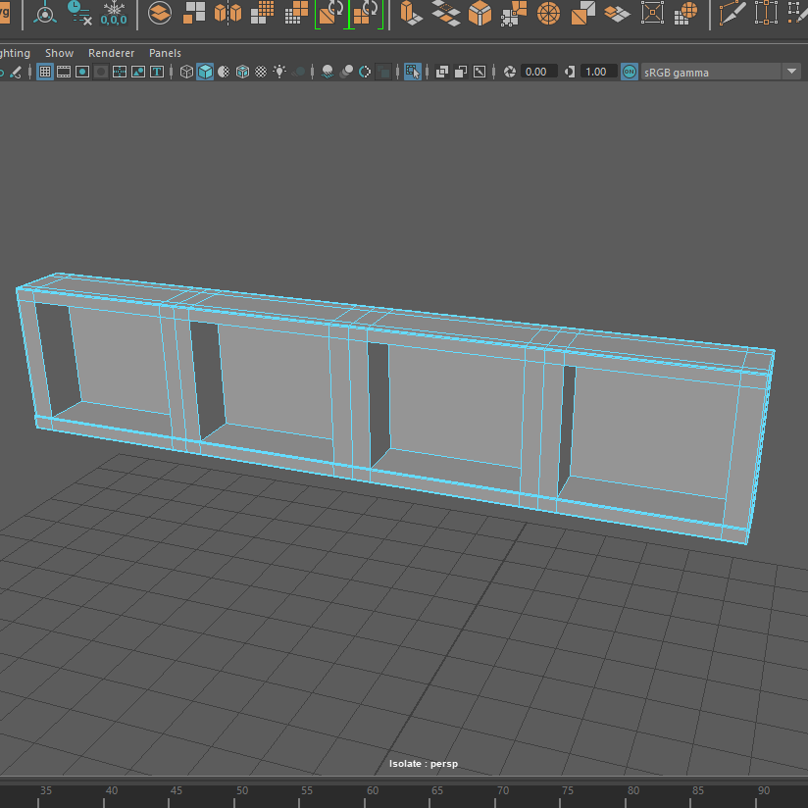Click the Center Pivot icon on the shelf
808x808 pixels.
pyautogui.click(x=45, y=14)
